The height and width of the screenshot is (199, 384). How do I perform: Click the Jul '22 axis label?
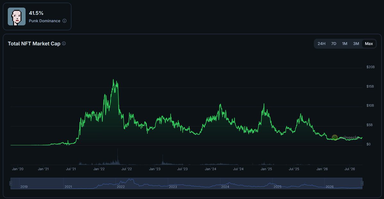pos(127,169)
